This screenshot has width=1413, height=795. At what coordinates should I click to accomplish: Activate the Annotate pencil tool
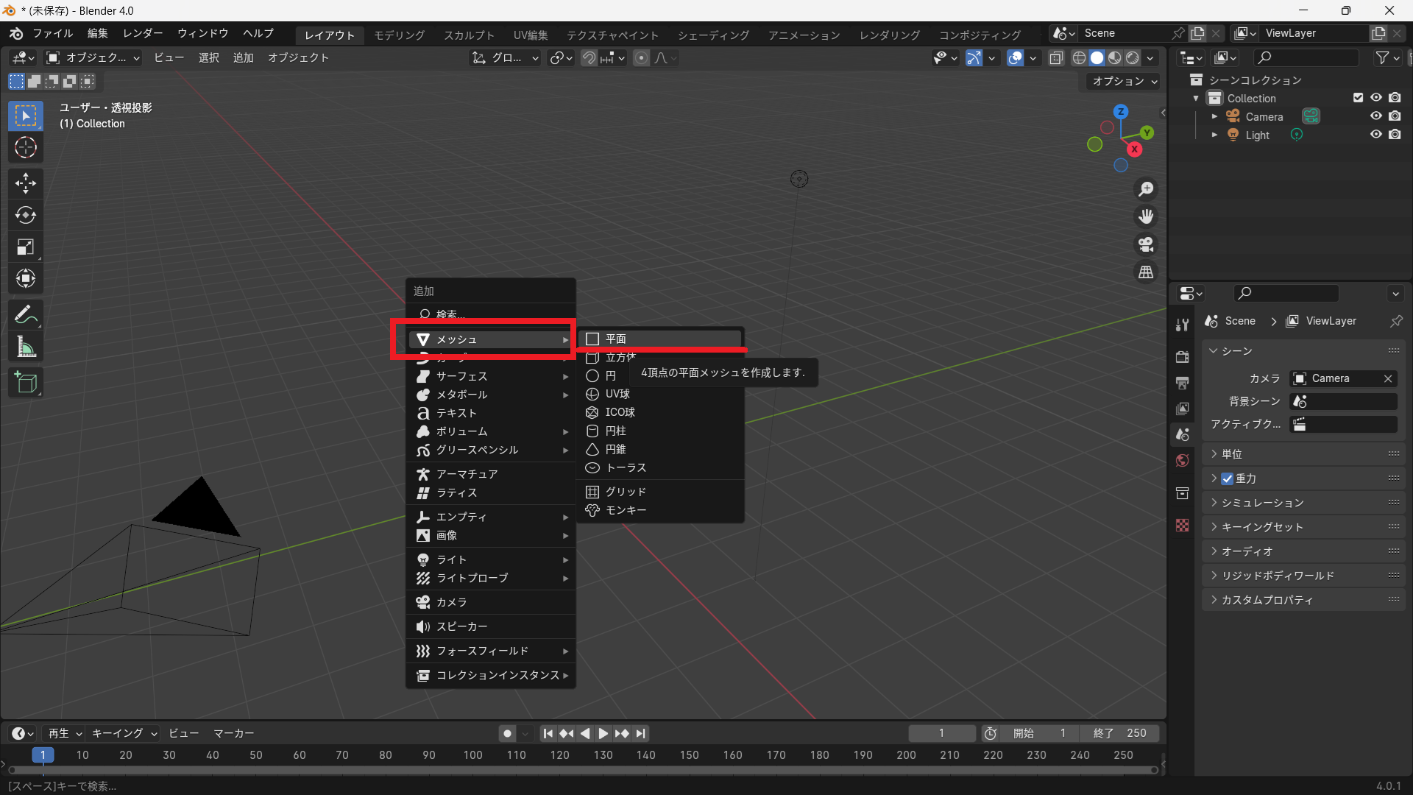tap(26, 315)
